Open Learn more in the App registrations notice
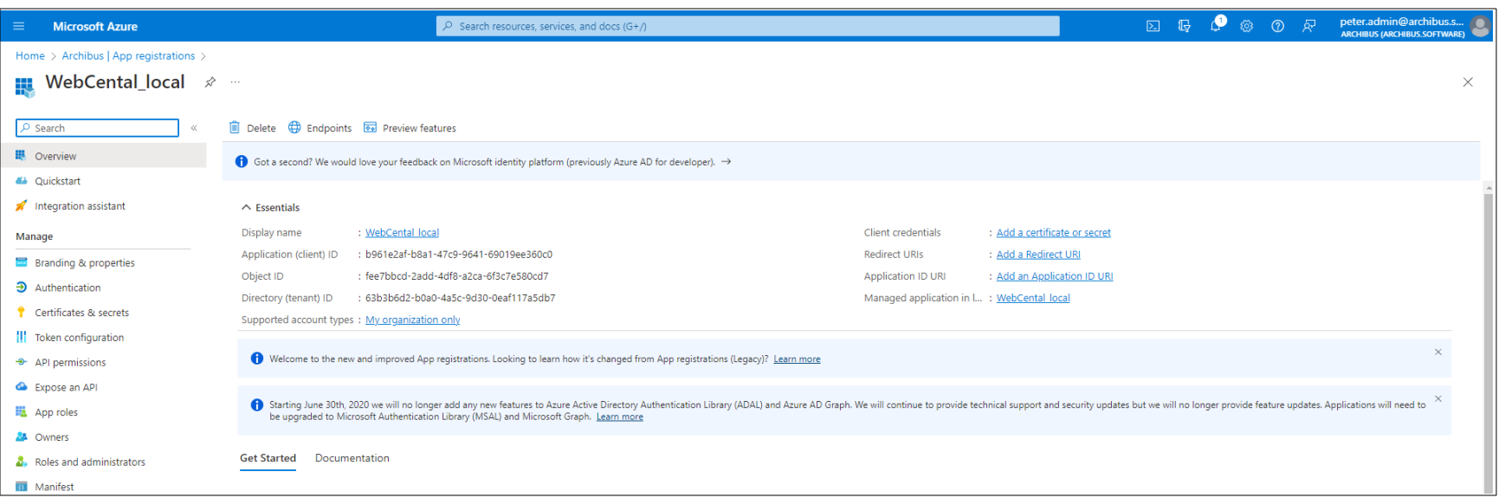1505x504 pixels. (x=797, y=359)
